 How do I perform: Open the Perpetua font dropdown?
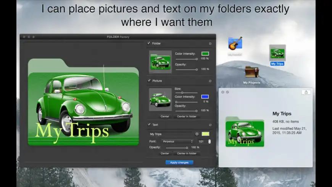[x=177, y=142]
